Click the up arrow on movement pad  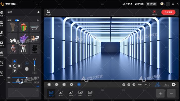click(x=15, y=61)
